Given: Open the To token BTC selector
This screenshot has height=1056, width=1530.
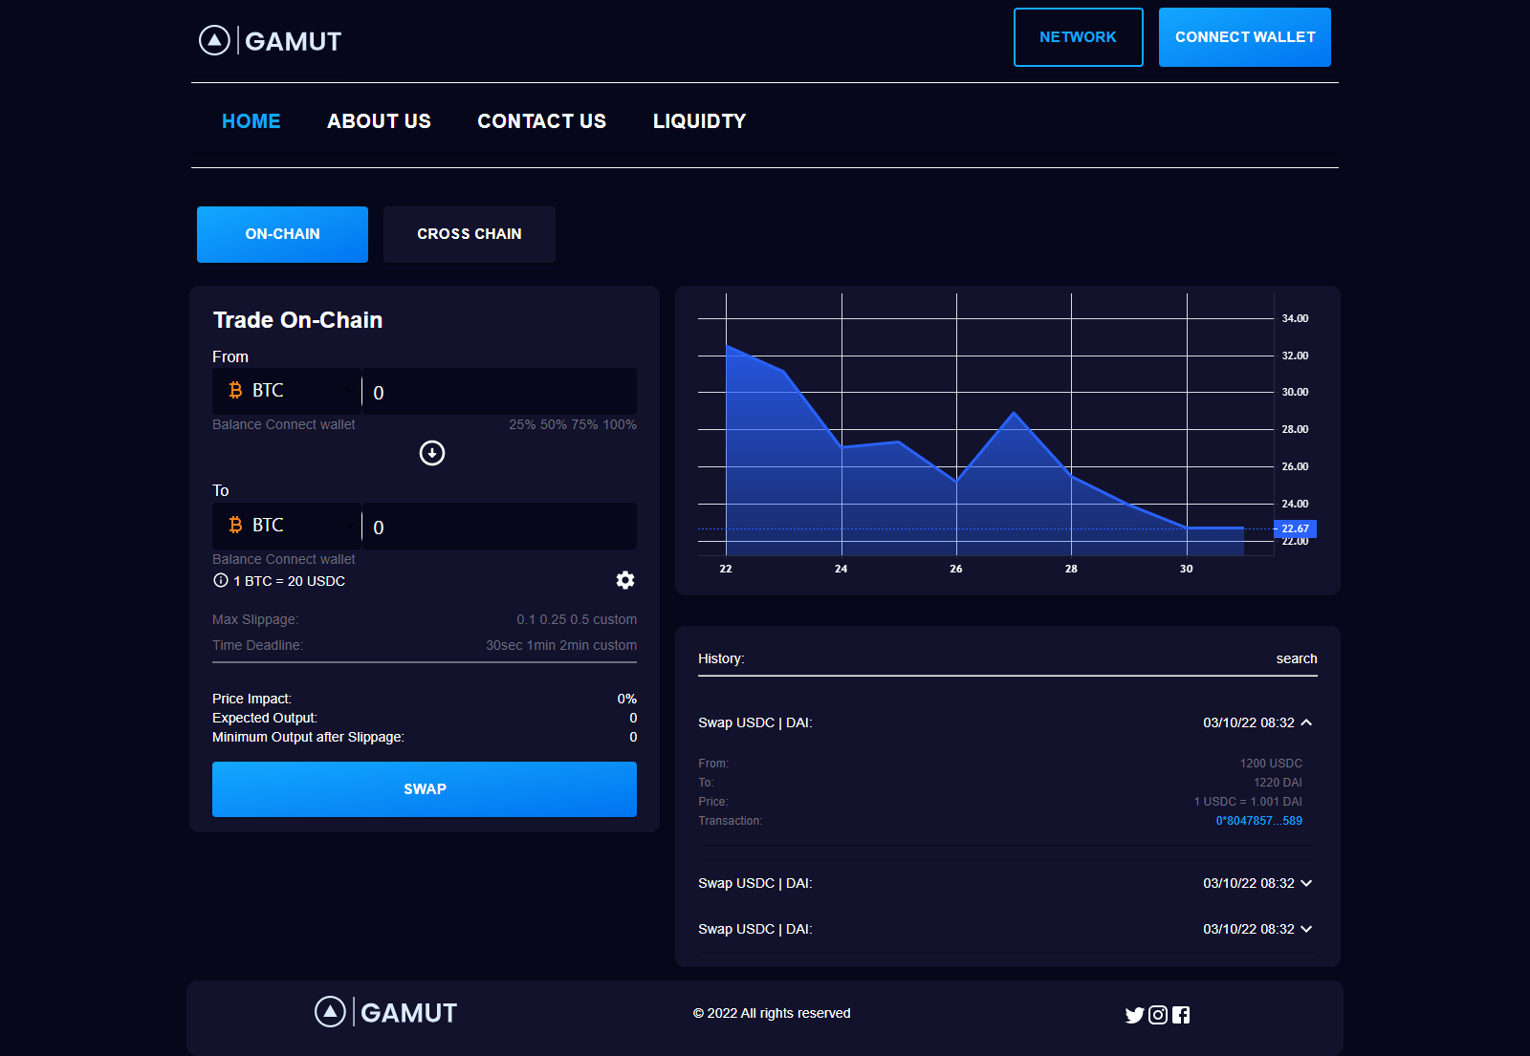Looking at the screenshot, I should 287,526.
